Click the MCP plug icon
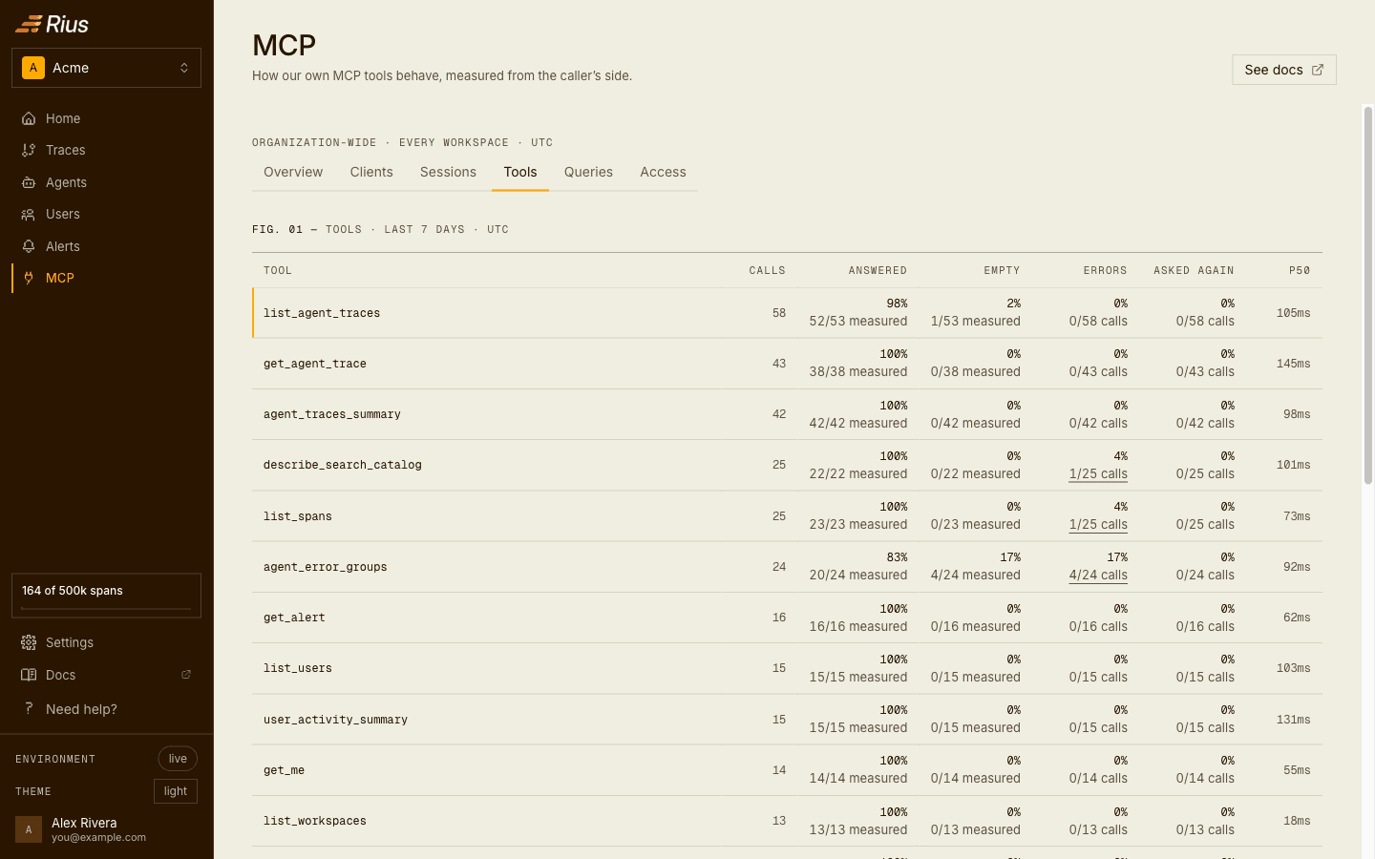The image size is (1375, 859). (x=29, y=278)
